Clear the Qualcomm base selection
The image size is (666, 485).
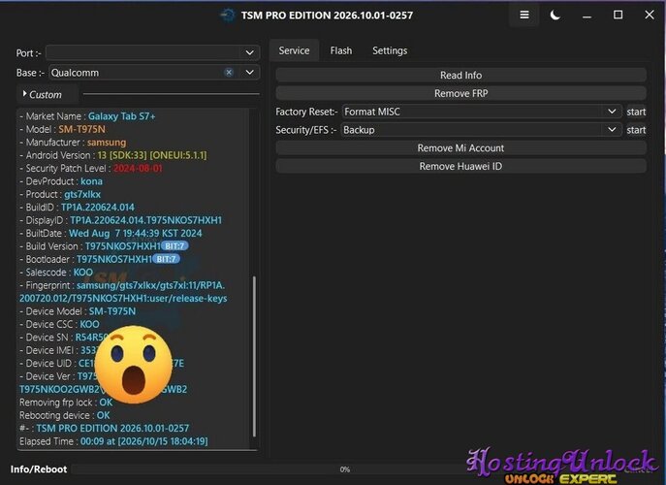[229, 72]
